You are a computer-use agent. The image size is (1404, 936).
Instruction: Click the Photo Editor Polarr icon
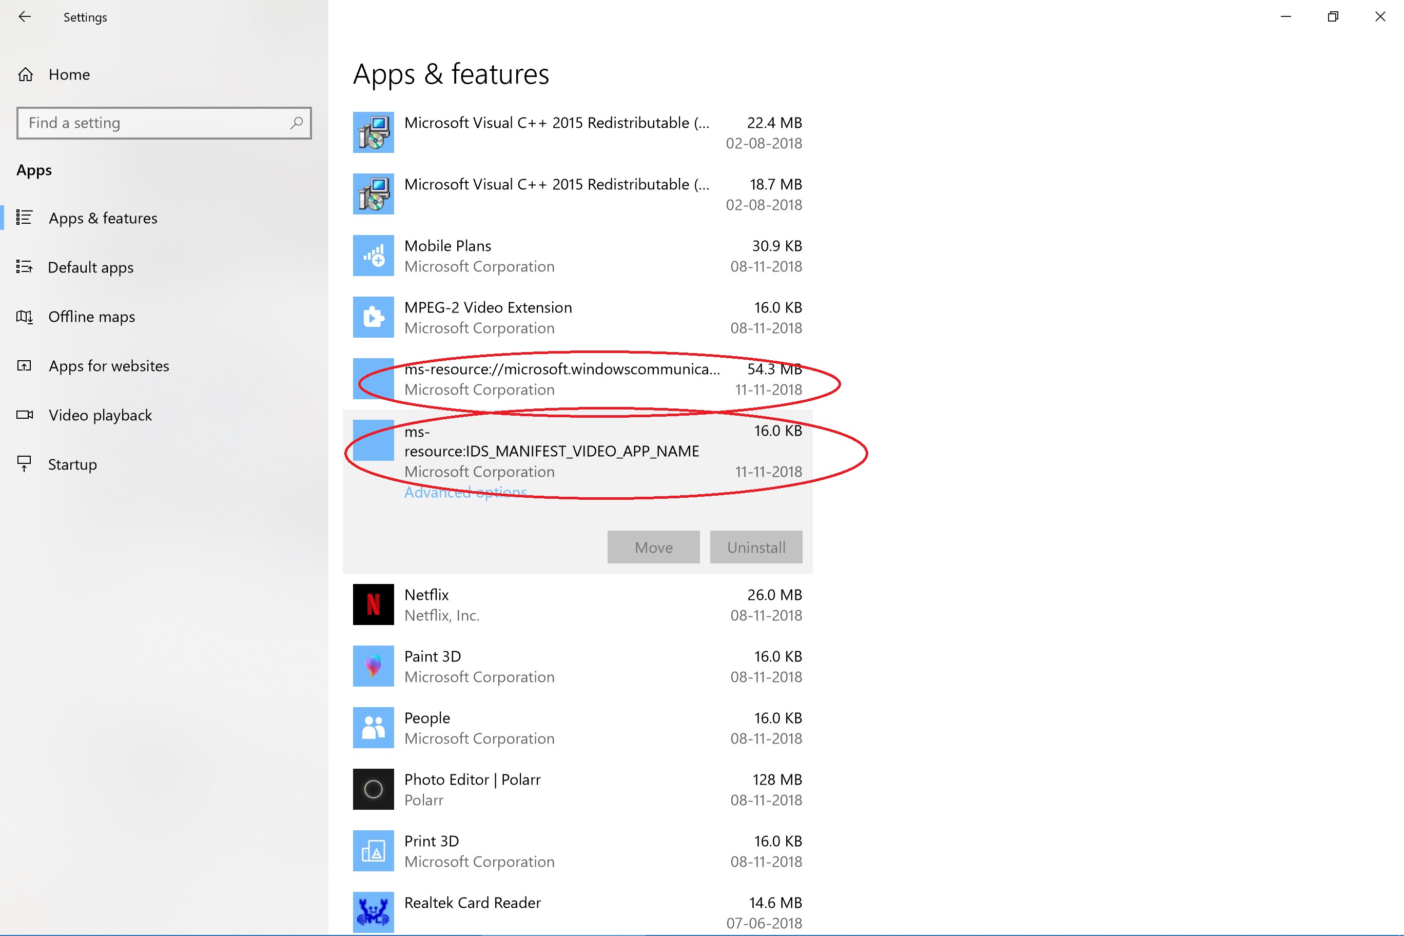(x=373, y=789)
